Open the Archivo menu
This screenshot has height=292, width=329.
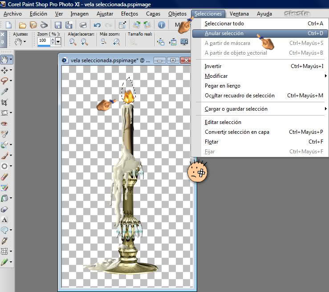coord(12,14)
